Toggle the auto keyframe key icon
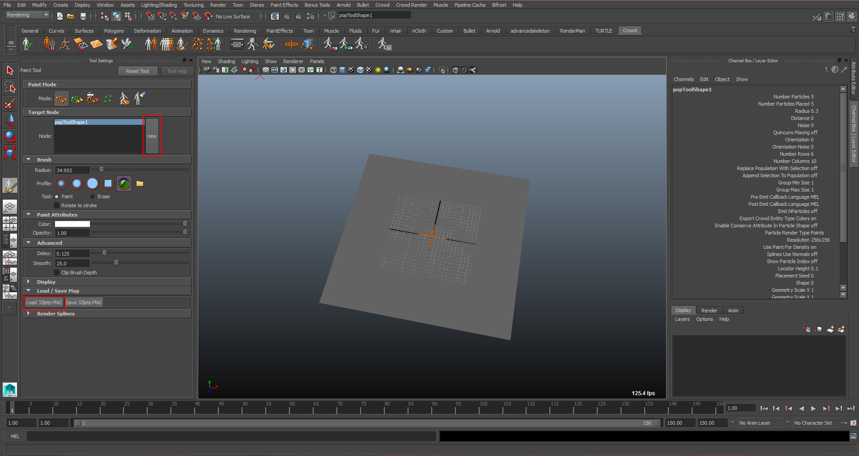859x456 pixels. (844, 423)
